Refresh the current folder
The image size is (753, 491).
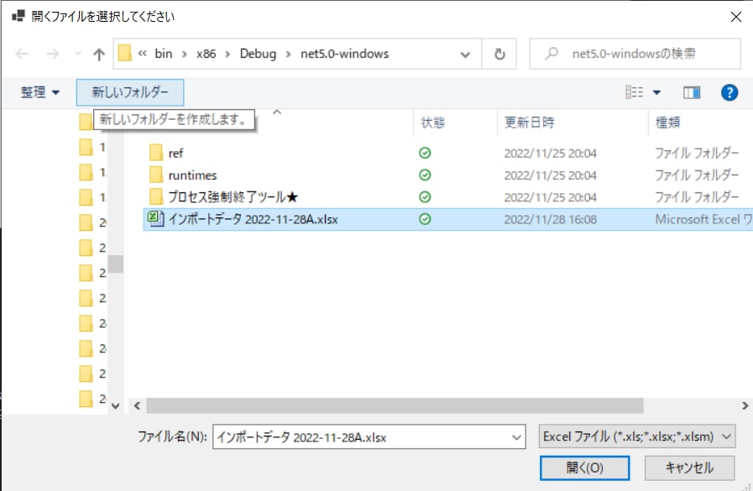pos(499,54)
